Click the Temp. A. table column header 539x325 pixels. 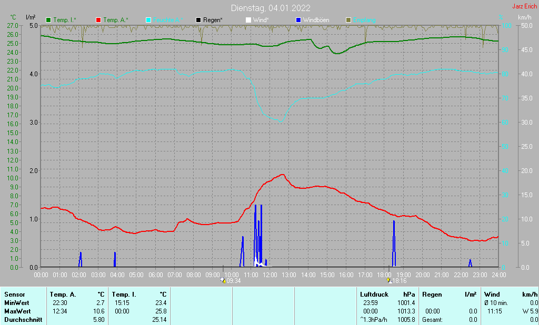pyautogui.click(x=63, y=294)
